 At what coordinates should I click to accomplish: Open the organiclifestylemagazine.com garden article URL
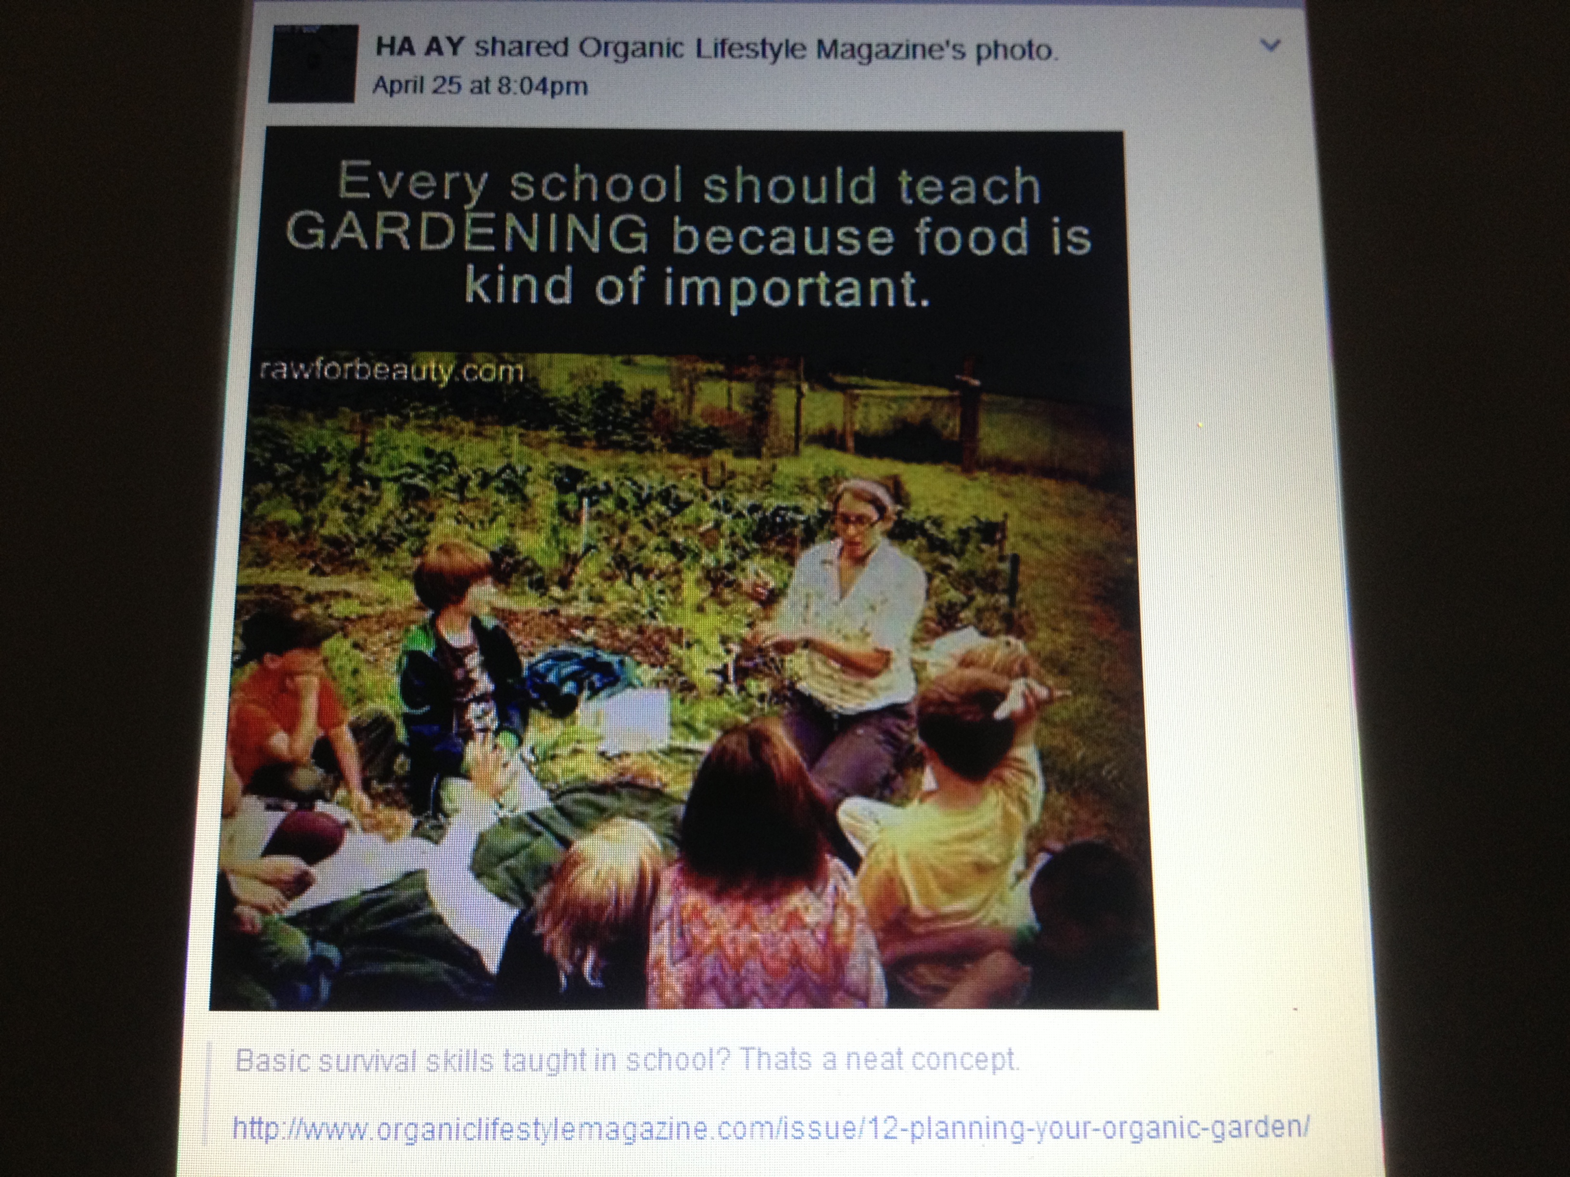pyautogui.click(x=771, y=1127)
